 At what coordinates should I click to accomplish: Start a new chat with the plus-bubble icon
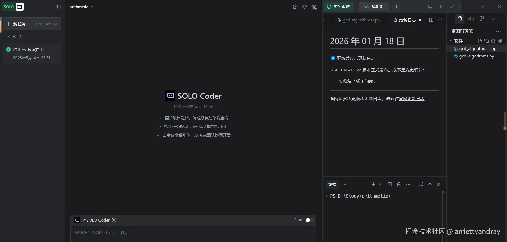point(295,7)
